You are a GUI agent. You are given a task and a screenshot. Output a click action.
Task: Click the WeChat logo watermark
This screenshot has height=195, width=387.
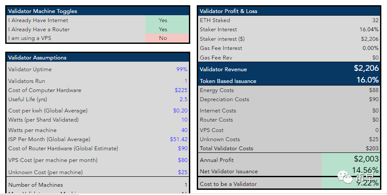point(347,177)
